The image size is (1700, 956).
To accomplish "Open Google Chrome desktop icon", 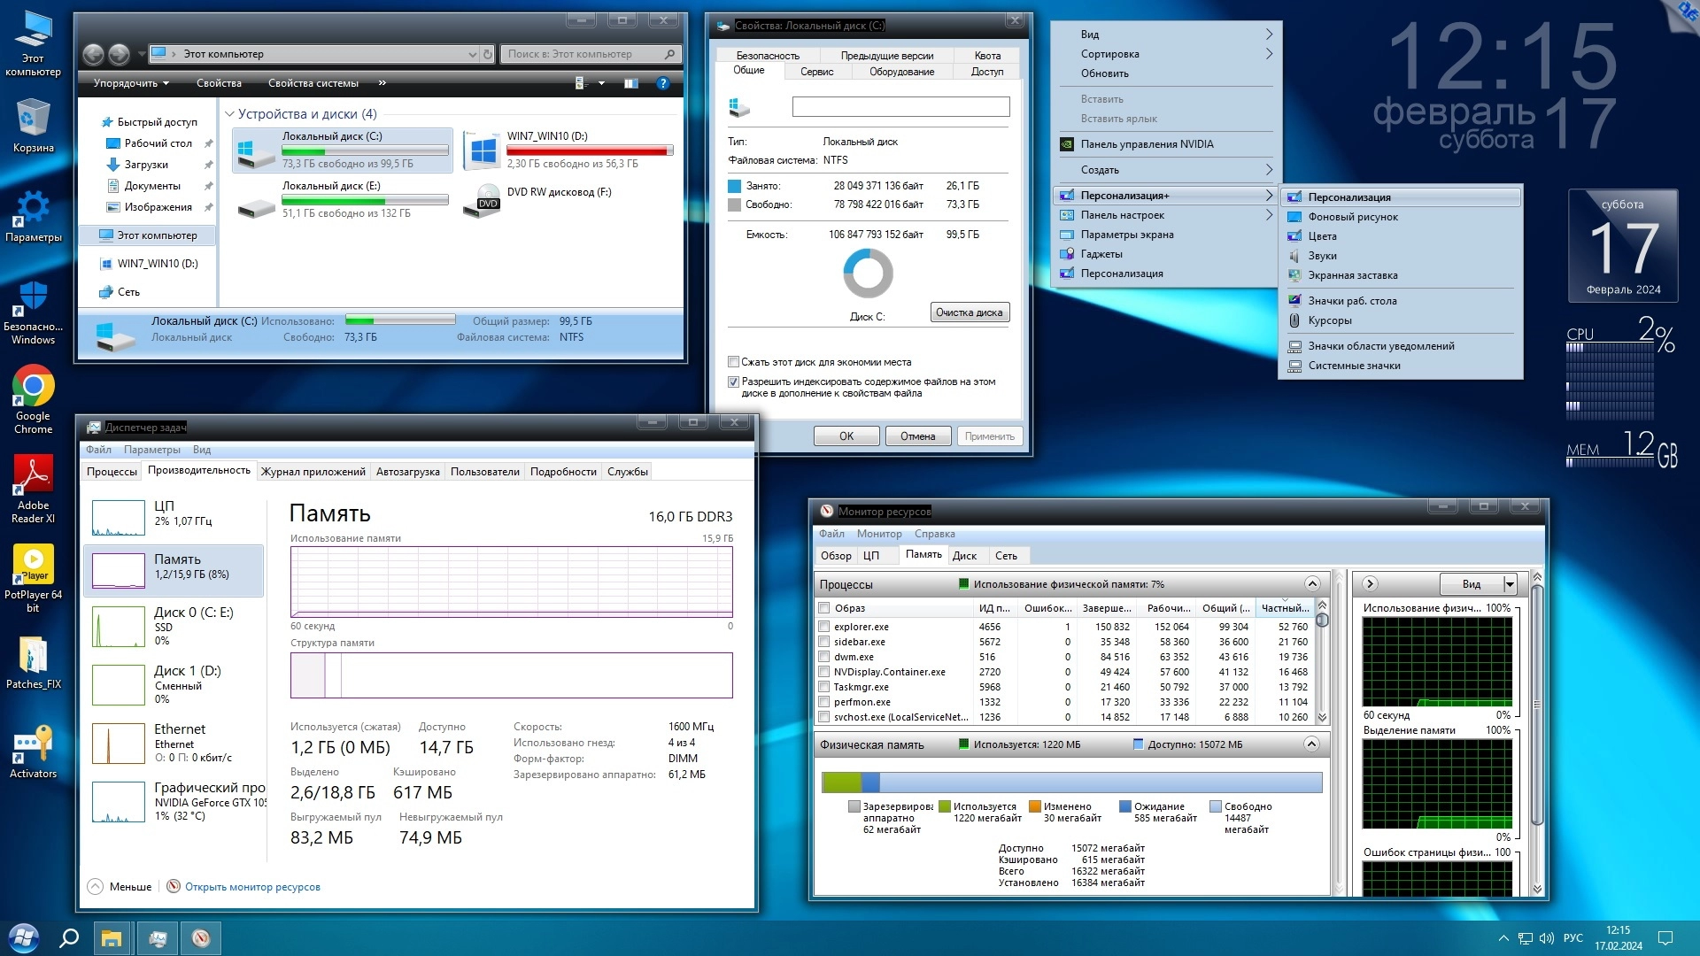I will 33,388.
